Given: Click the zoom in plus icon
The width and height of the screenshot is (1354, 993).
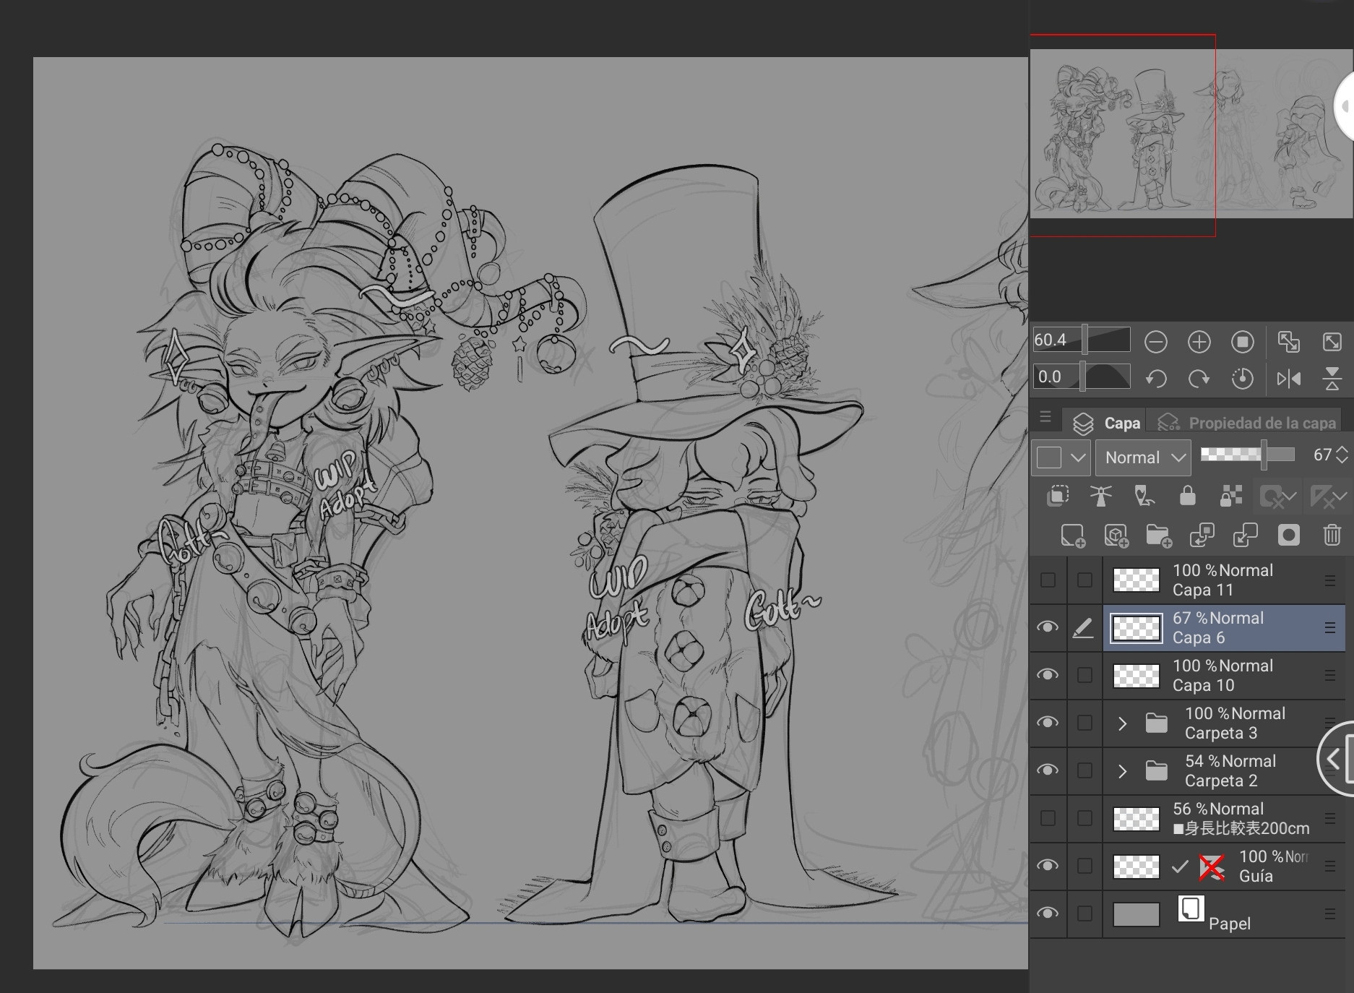Looking at the screenshot, I should coord(1199,342).
